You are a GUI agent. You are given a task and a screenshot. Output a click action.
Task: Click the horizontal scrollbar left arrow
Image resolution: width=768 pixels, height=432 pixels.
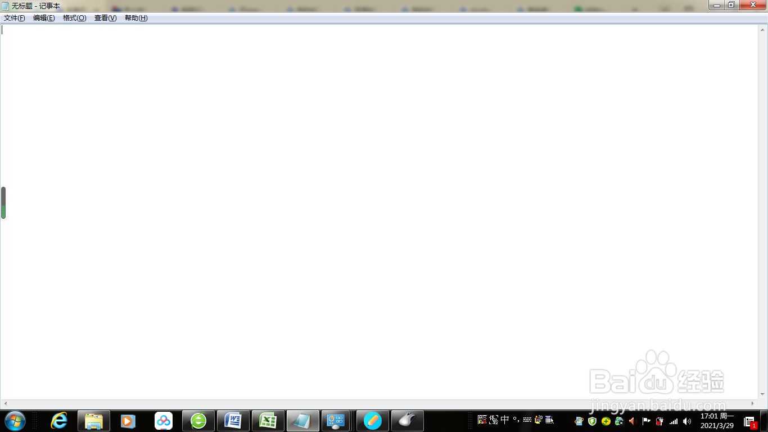[x=5, y=404]
